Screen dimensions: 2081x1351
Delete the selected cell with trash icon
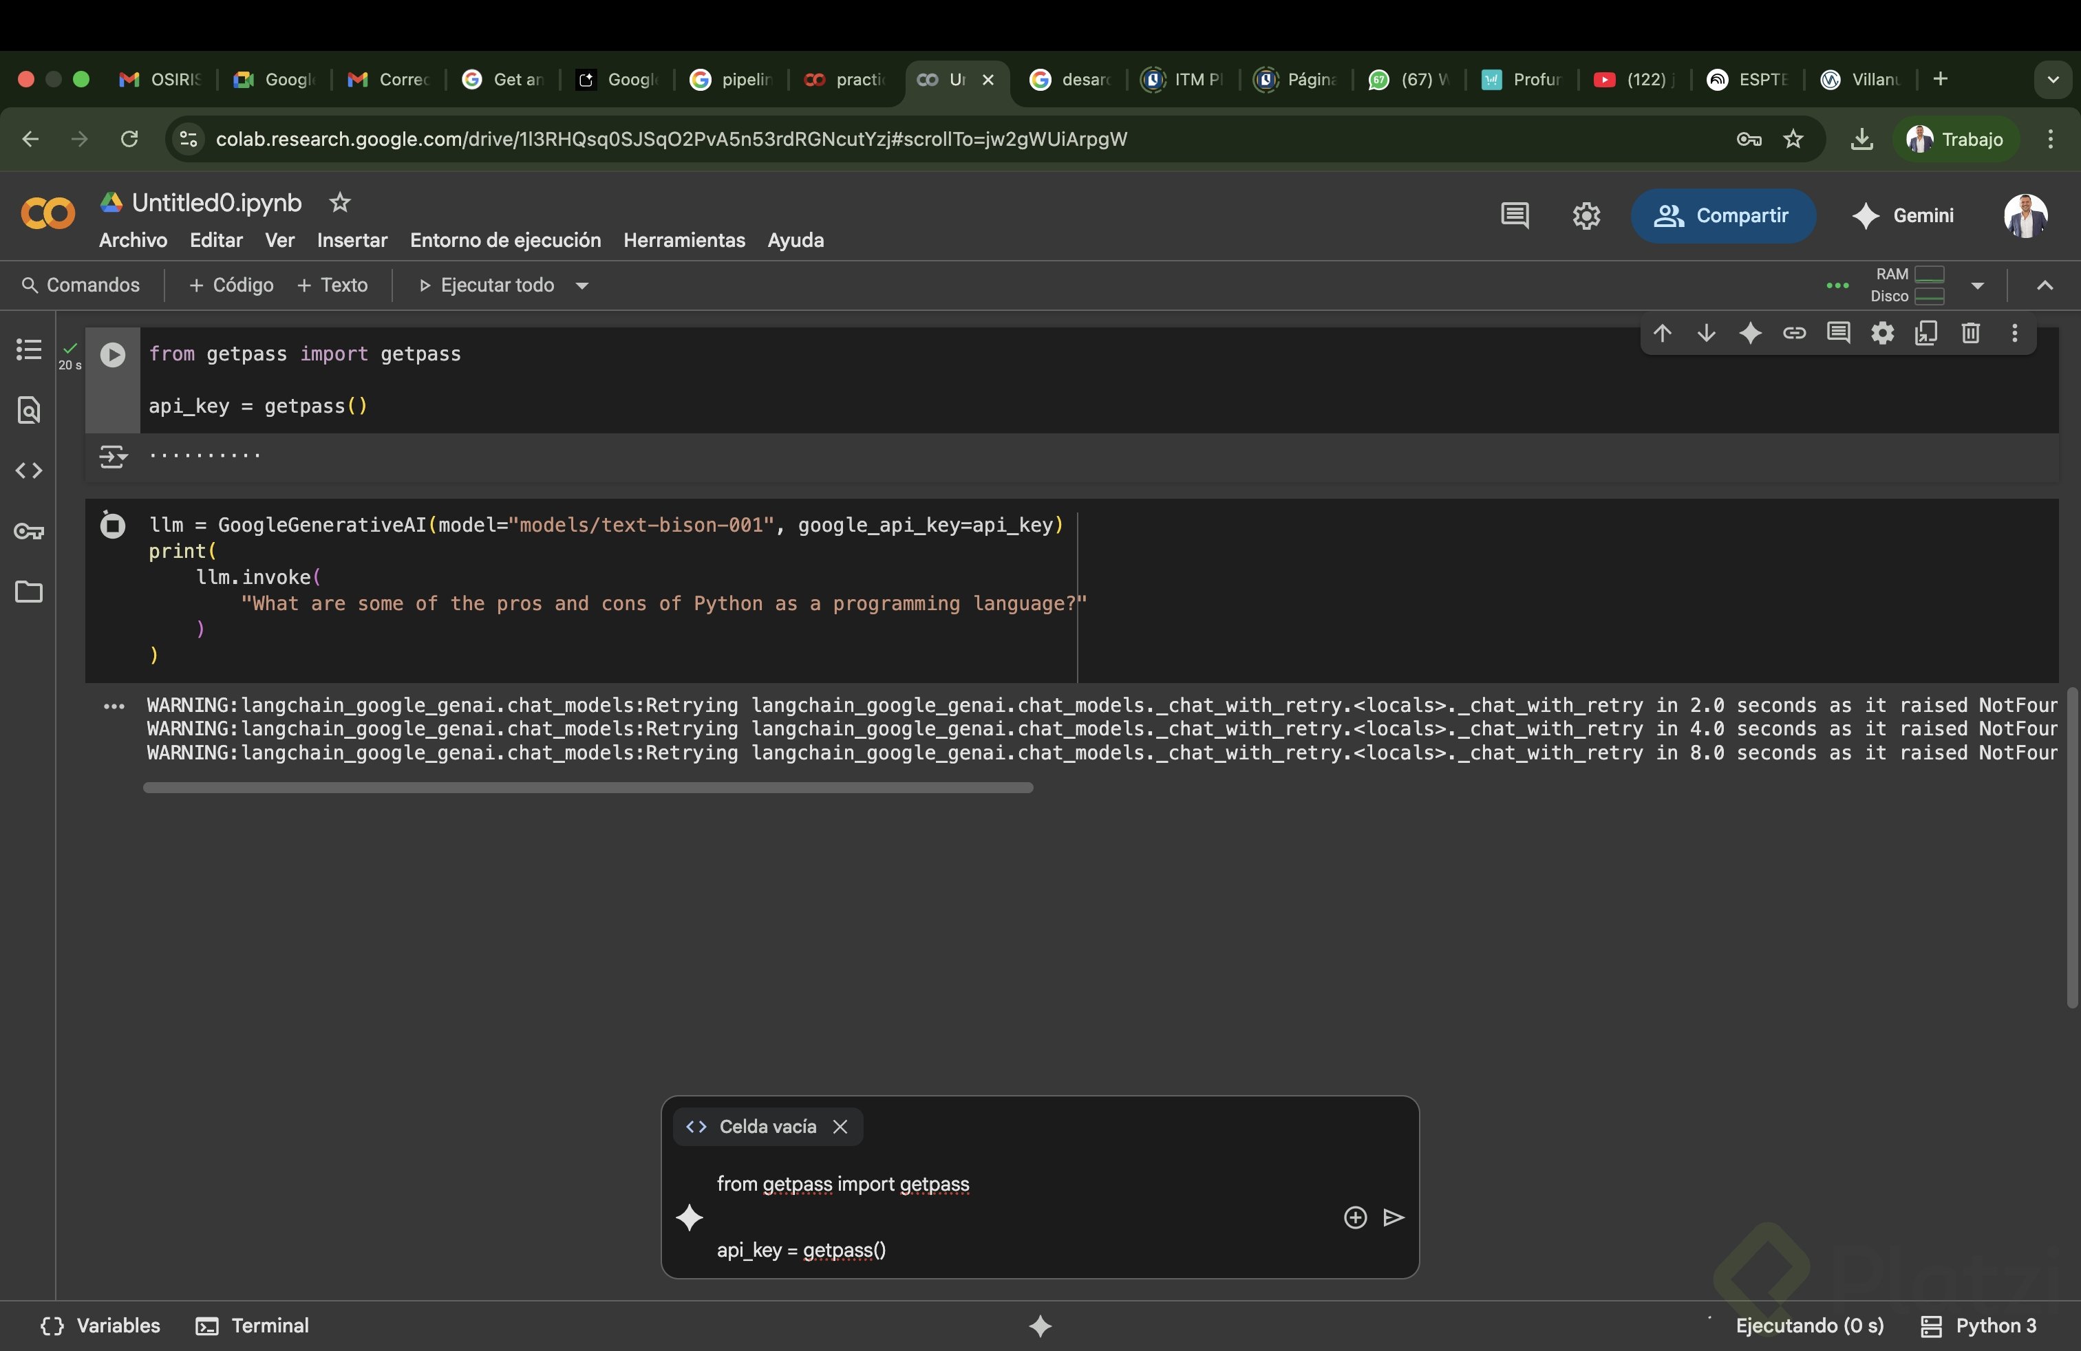tap(1970, 333)
